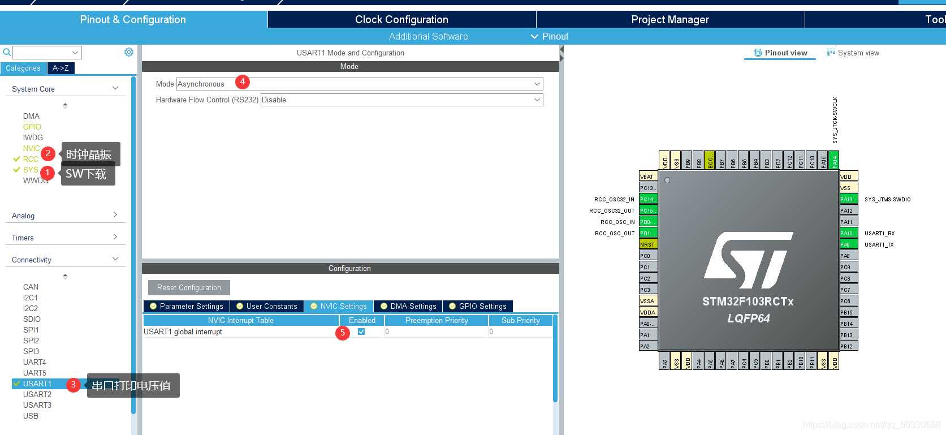Image resolution: width=946 pixels, height=435 pixels.
Task: Select the PA10 USART1_RX pin
Action: point(849,233)
